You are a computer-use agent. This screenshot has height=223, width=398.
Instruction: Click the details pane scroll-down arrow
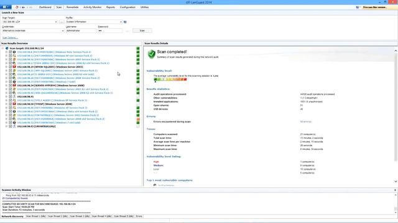click(396, 181)
